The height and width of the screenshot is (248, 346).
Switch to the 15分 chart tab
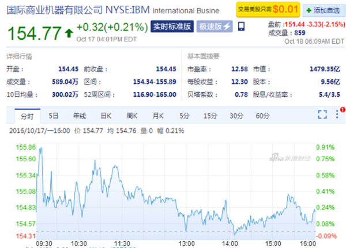(210, 116)
